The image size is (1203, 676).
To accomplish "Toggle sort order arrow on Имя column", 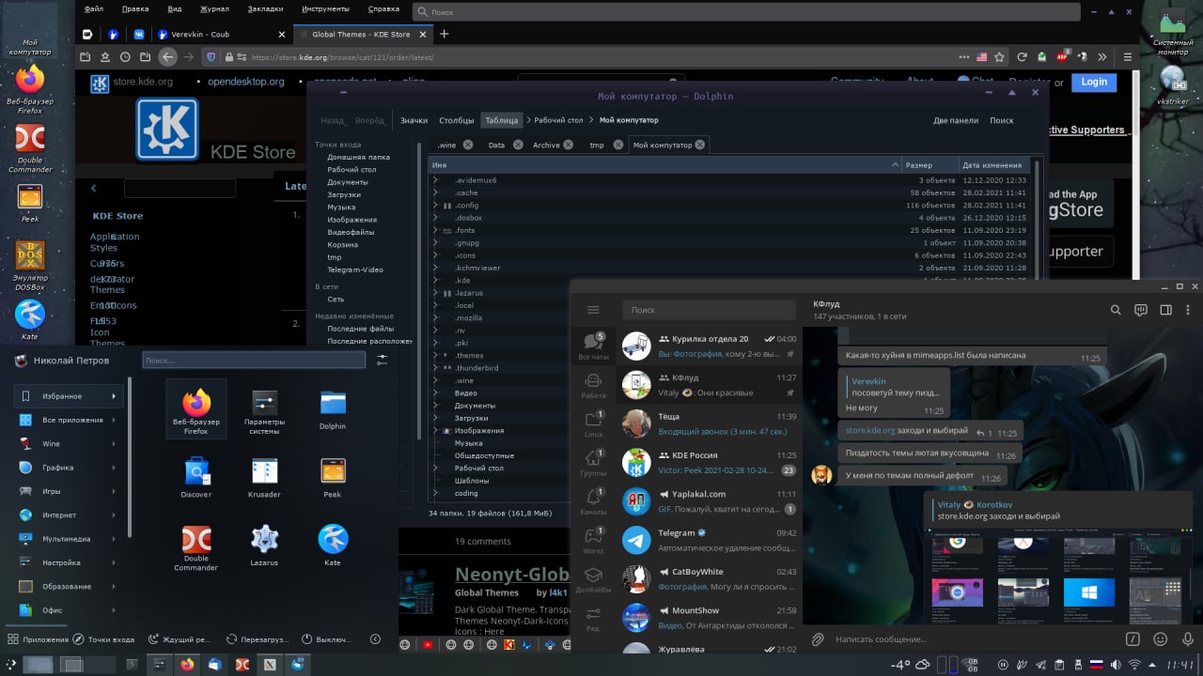I will 895,165.
